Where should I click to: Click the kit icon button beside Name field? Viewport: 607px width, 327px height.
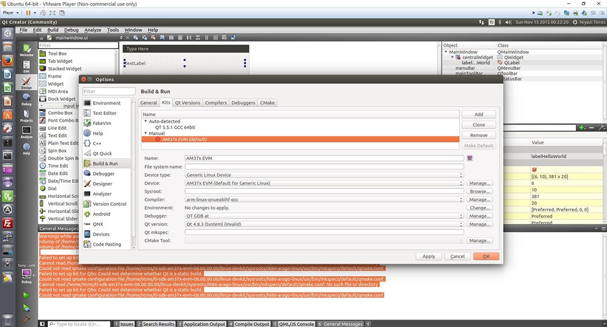470,158
